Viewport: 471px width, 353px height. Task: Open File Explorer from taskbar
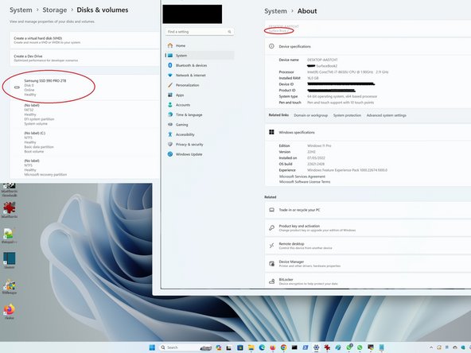click(251, 347)
